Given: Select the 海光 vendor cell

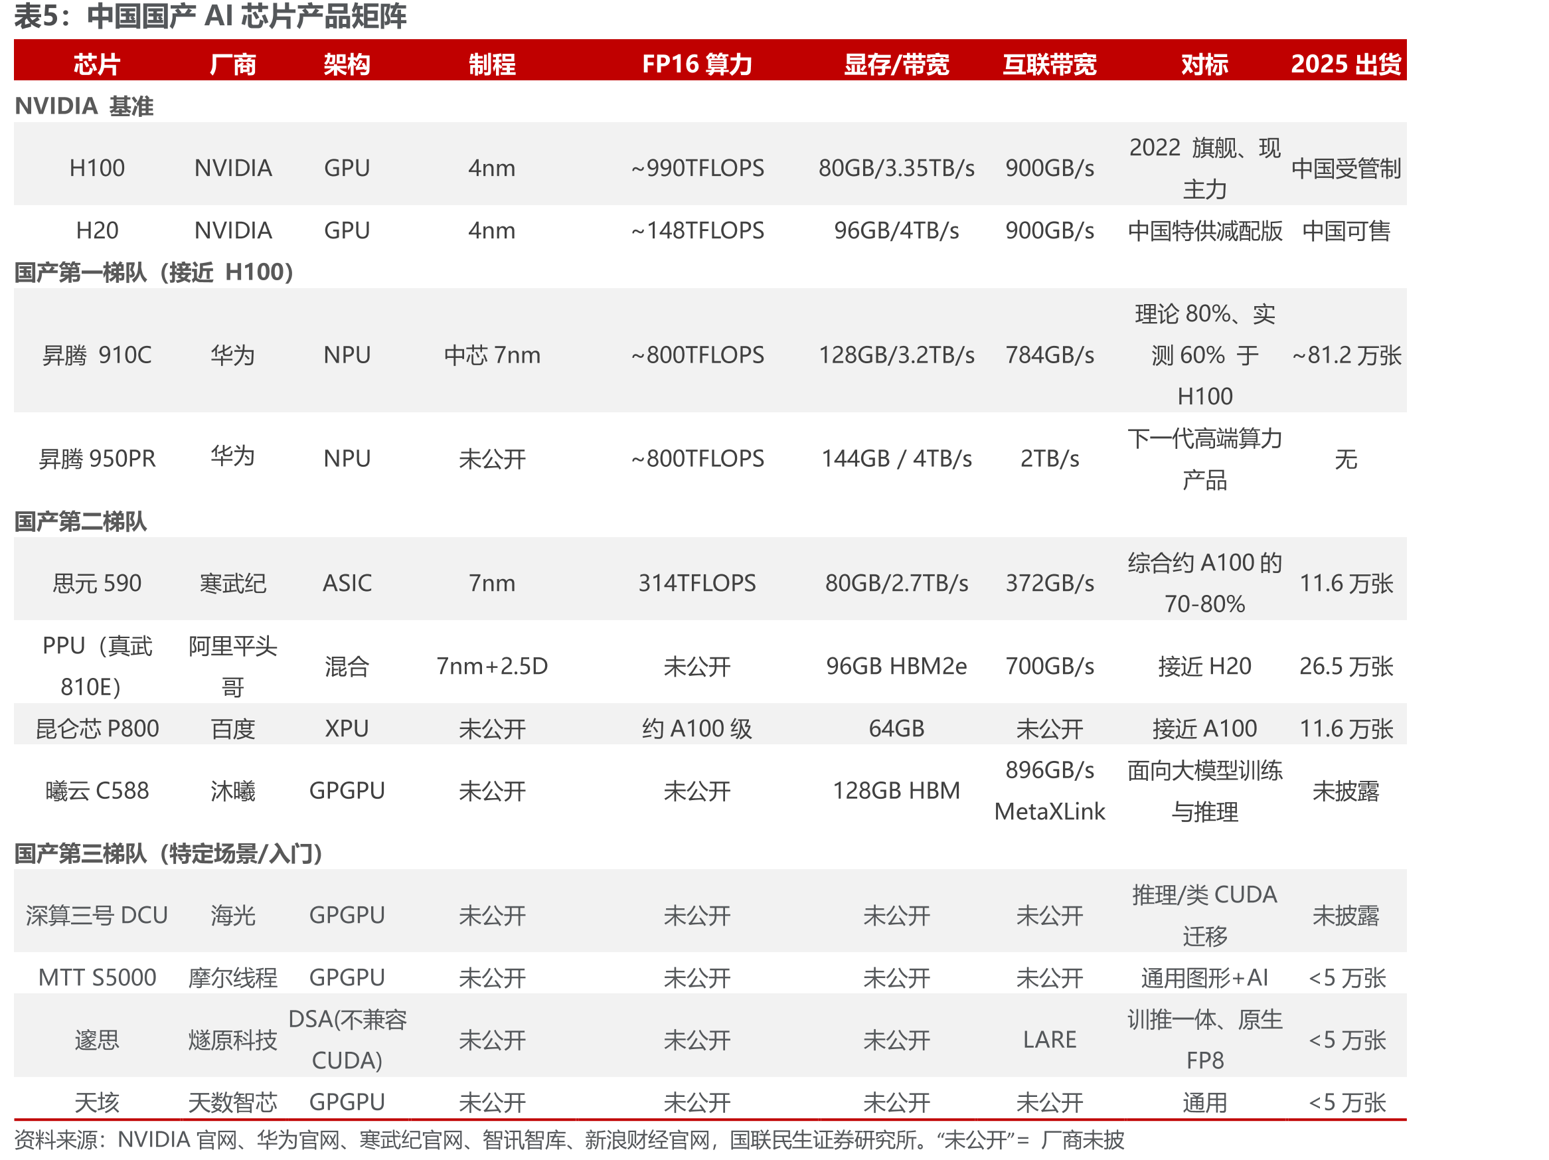Looking at the screenshot, I should coord(232,916).
